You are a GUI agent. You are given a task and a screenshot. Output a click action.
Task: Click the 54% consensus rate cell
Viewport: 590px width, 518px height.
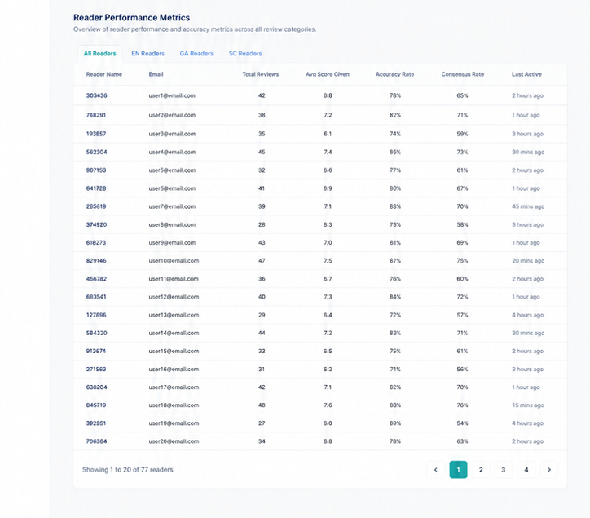click(462, 423)
